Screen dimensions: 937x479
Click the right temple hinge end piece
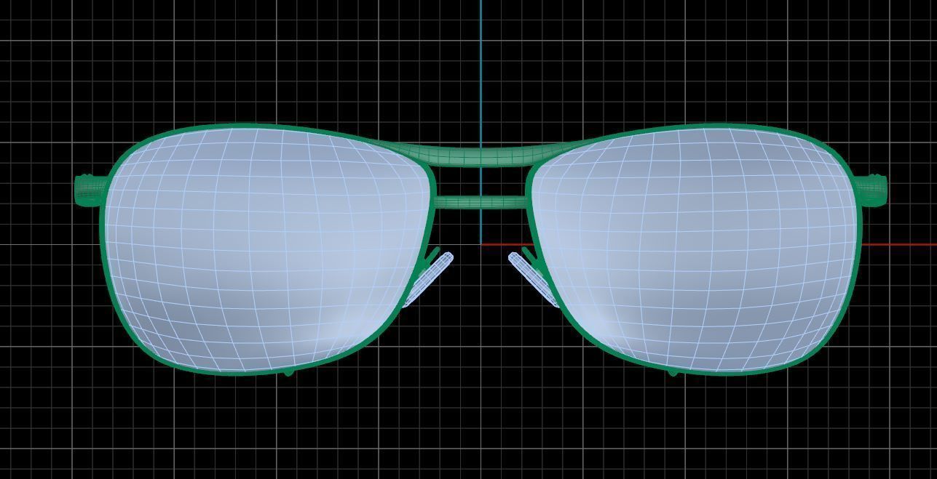click(872, 190)
